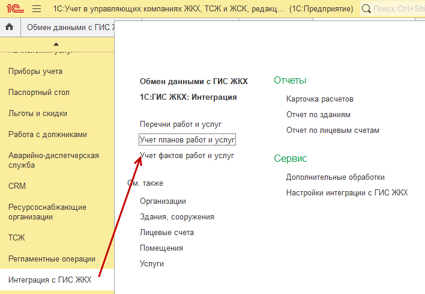The width and height of the screenshot is (425, 294).
Task: Go to the home start page icon
Action: pos(10,27)
